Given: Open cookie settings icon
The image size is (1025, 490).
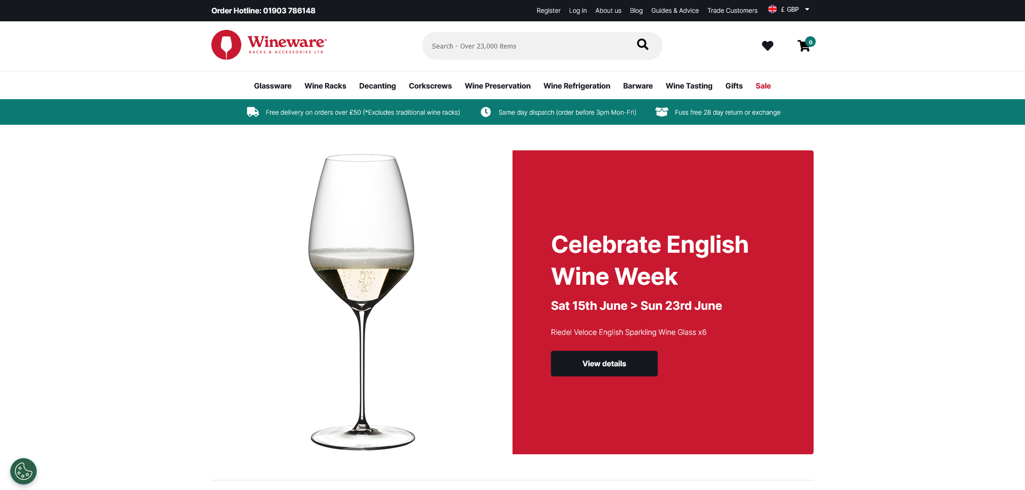Looking at the screenshot, I should click(x=23, y=471).
